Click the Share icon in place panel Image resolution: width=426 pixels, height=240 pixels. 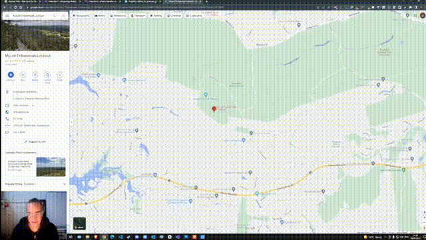tap(60, 75)
